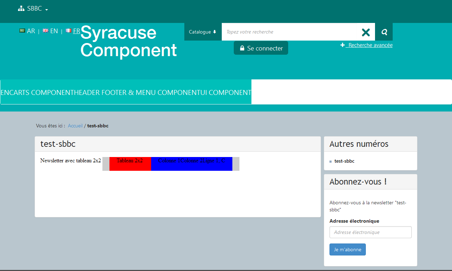Clear the search with the X icon
The image size is (452, 271).
pos(366,32)
